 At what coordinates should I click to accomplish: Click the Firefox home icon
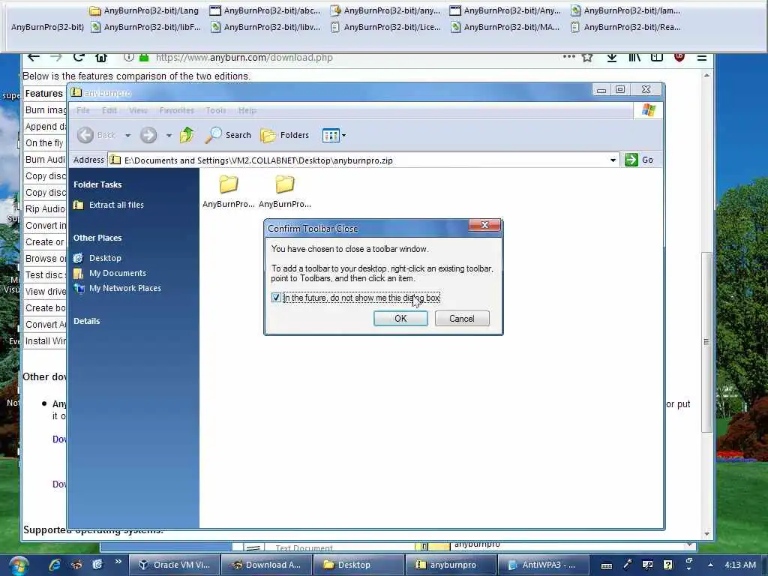point(101,57)
